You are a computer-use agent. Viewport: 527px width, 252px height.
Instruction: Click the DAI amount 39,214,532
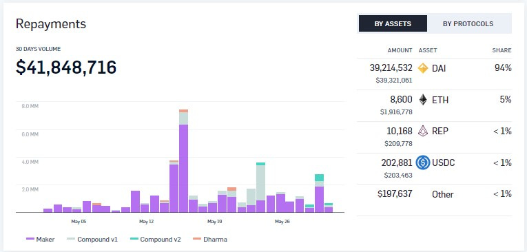[x=391, y=68]
